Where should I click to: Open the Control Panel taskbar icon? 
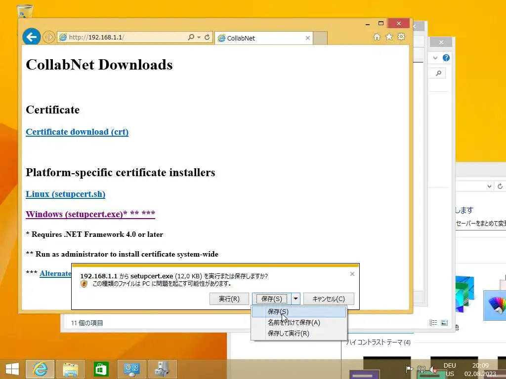131,369
